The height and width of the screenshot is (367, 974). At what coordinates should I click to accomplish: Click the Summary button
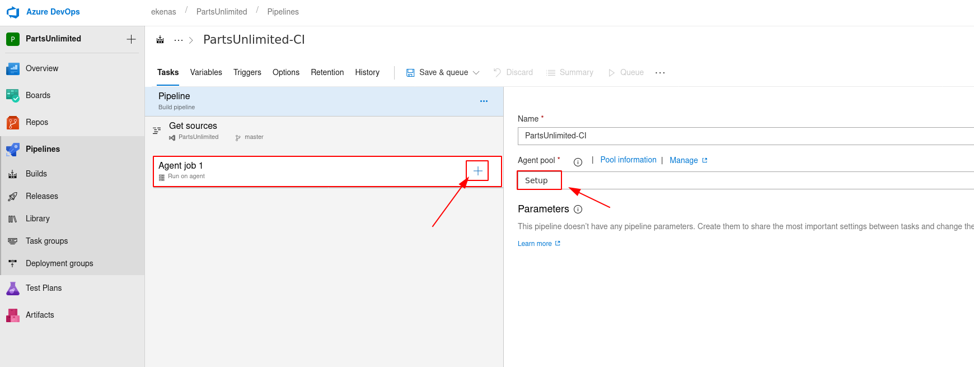[570, 73]
